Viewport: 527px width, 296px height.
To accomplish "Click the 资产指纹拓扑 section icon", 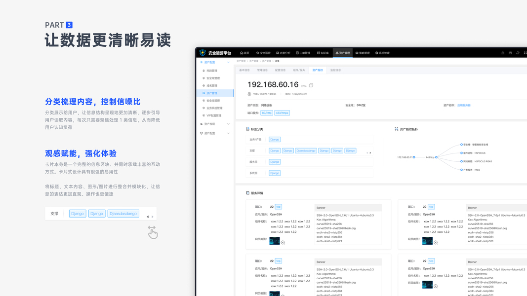I will (x=396, y=129).
